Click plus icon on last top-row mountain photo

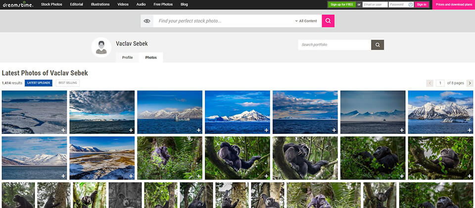[470, 130]
